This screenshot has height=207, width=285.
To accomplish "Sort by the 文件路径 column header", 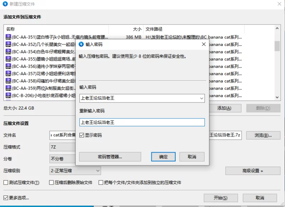I will pos(194,29).
